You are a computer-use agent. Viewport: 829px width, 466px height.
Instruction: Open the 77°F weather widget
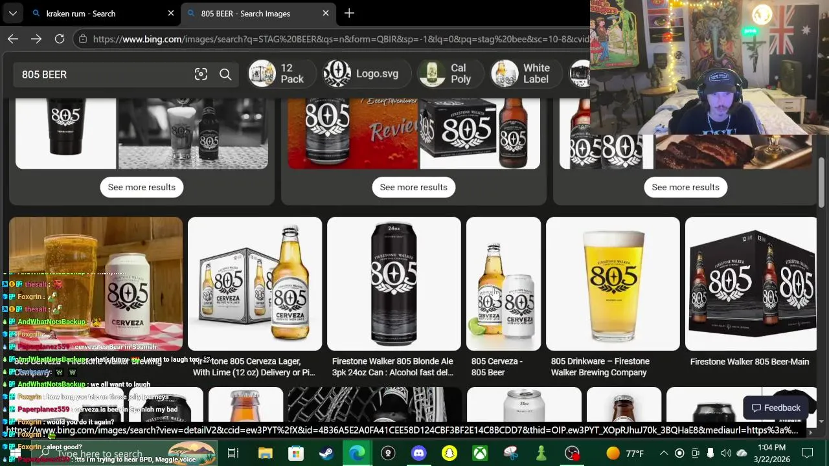click(626, 453)
